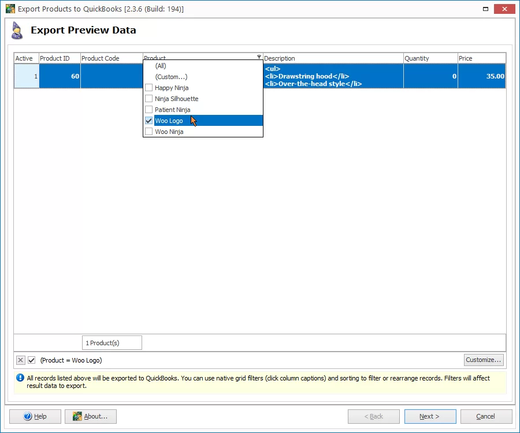Screen dimensions: 520x433
Task: Click the X icon to remove active filter
Action: tap(20, 360)
